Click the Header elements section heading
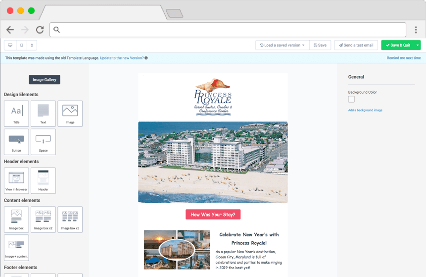The width and height of the screenshot is (426, 277). tap(21, 162)
